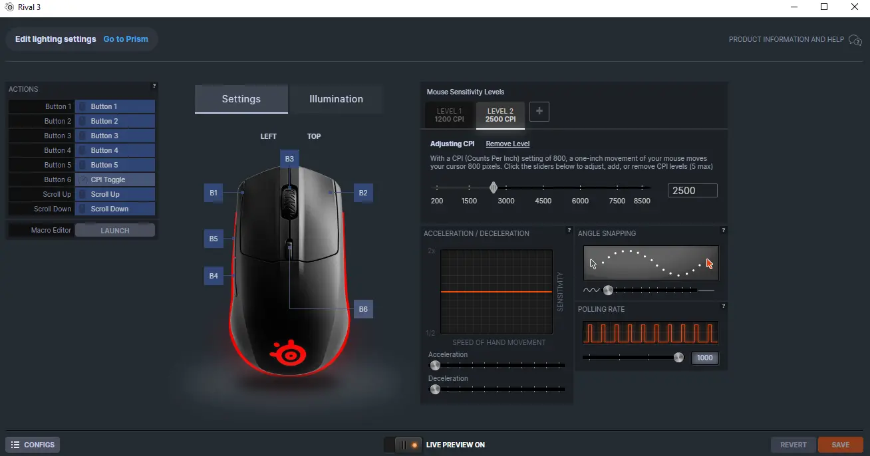Select the B4 side button marker
Screen dimensions: 870x456
click(214, 275)
